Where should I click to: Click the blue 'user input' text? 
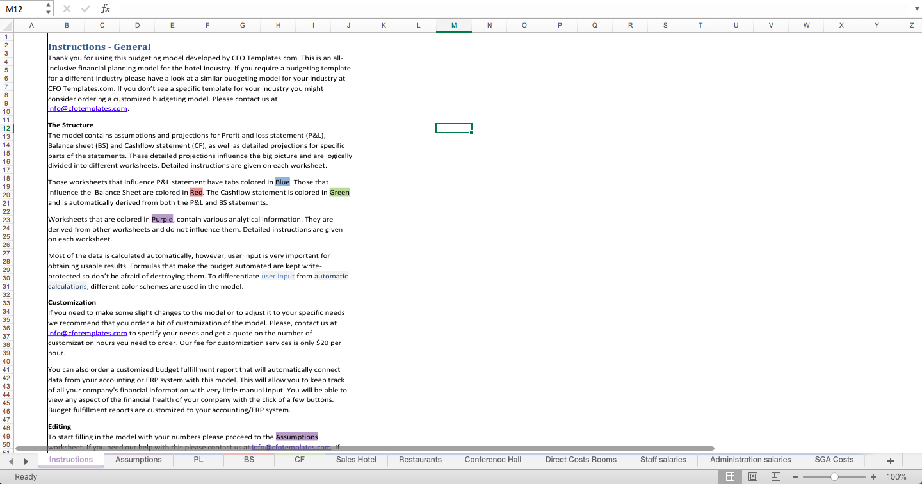(278, 276)
